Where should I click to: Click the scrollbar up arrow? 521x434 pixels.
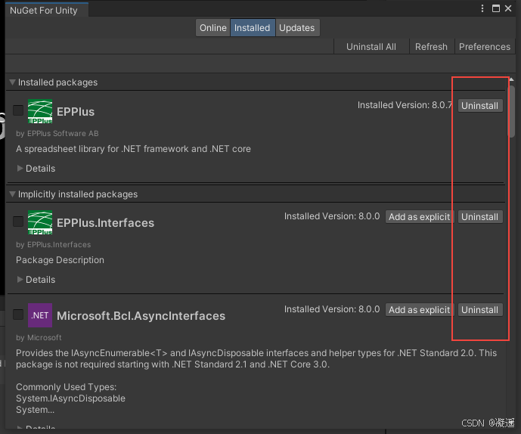coord(512,79)
